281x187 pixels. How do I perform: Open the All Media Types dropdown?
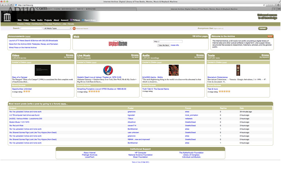57,28
